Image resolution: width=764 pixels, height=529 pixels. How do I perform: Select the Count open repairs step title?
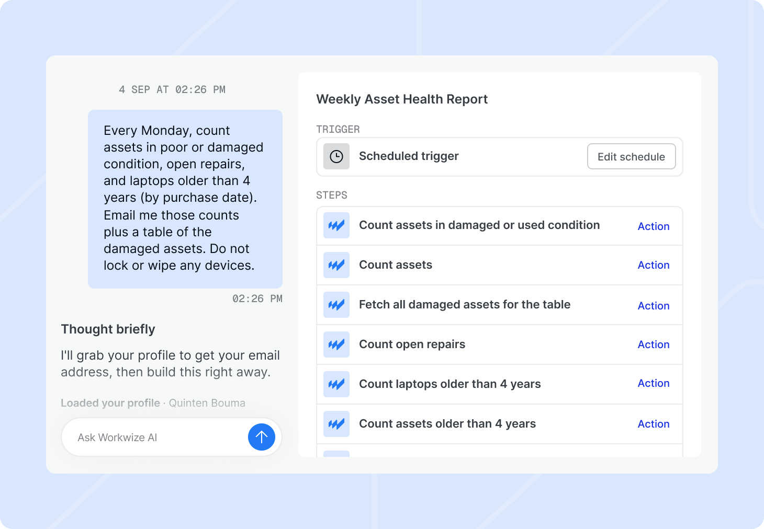pos(412,344)
